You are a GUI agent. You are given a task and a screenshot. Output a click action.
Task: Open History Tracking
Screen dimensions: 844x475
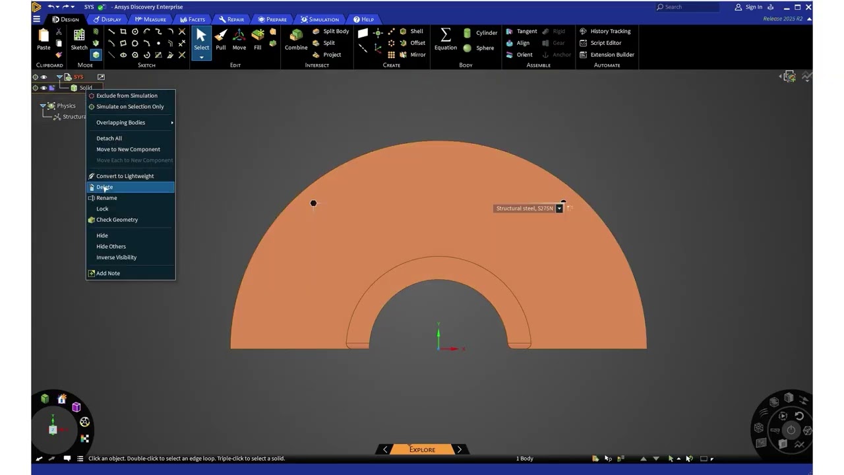pos(605,31)
